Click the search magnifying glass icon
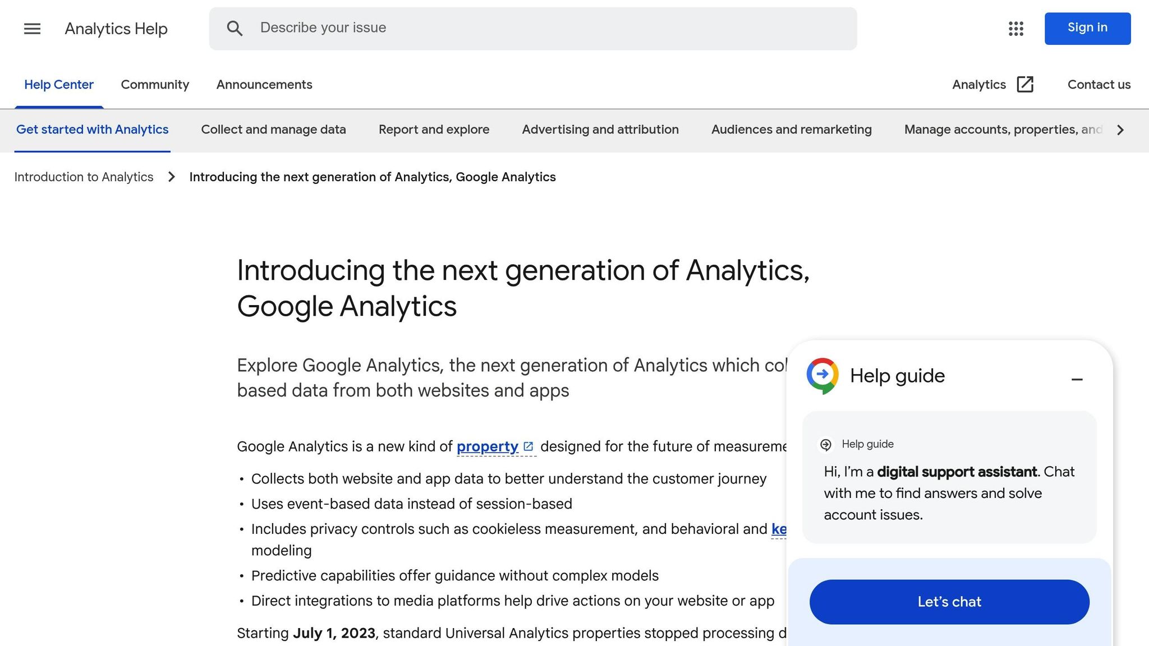 235,28
